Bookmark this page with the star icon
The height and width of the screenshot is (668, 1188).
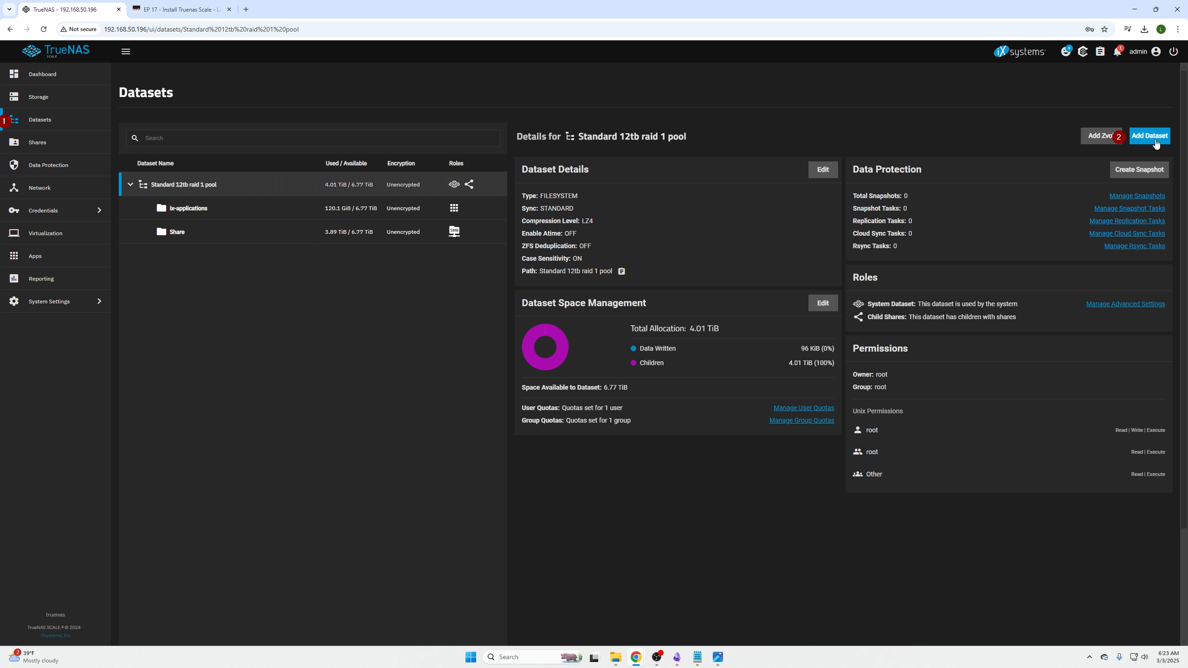coord(1104,29)
